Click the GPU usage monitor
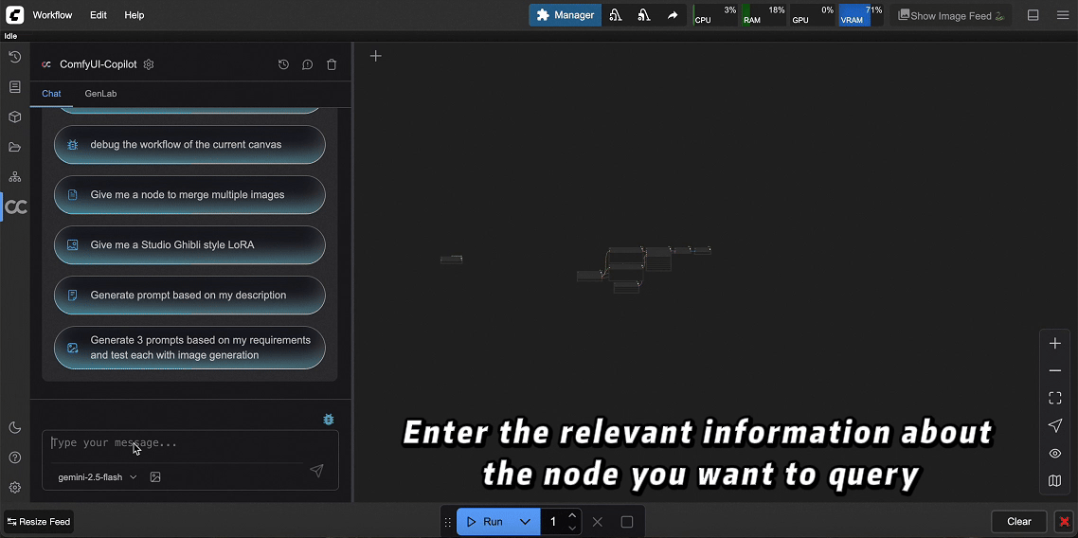This screenshot has width=1078, height=538. click(813, 15)
